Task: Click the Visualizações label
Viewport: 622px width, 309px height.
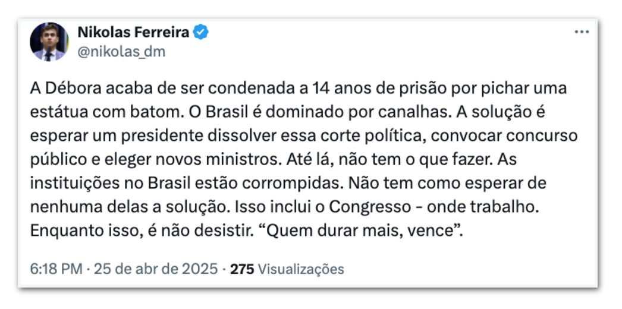Action: 301,269
